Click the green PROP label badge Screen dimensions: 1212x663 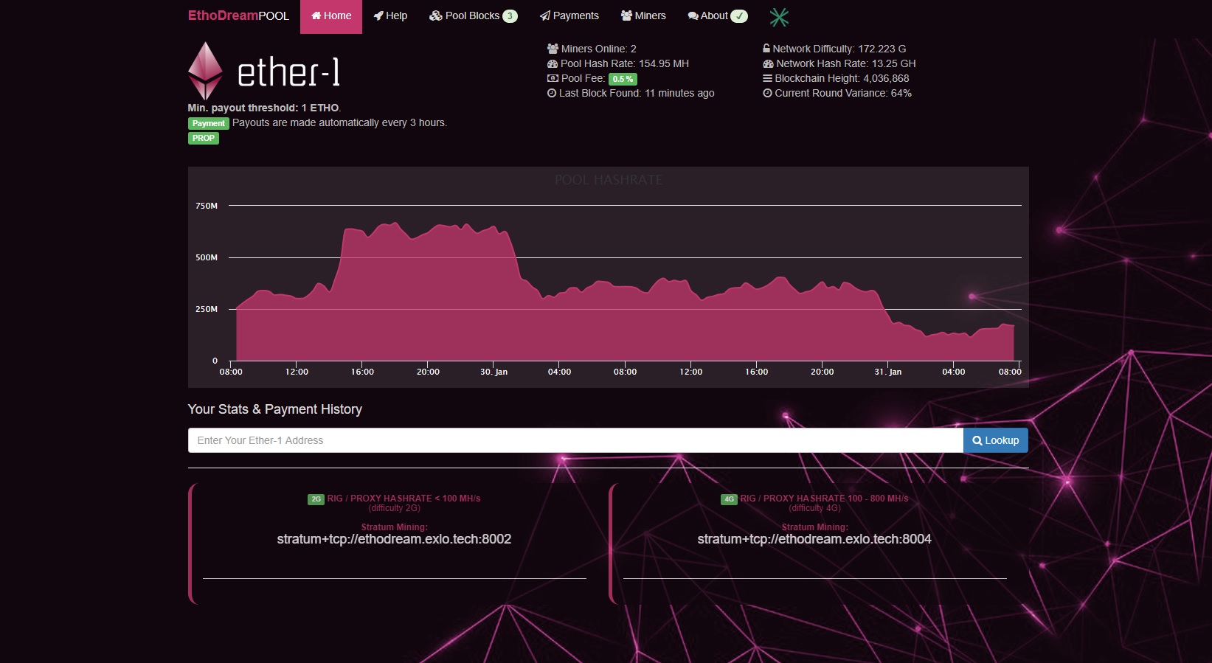(x=204, y=138)
